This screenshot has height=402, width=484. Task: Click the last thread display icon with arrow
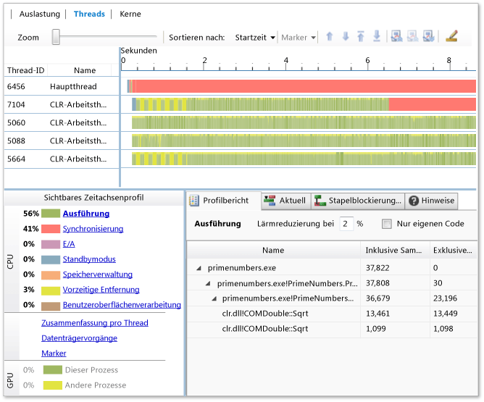428,37
